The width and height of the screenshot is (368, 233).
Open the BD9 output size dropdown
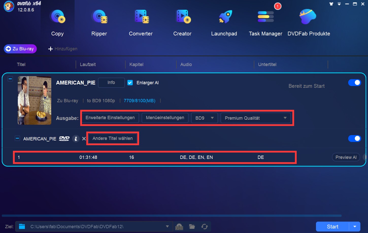tap(205, 118)
